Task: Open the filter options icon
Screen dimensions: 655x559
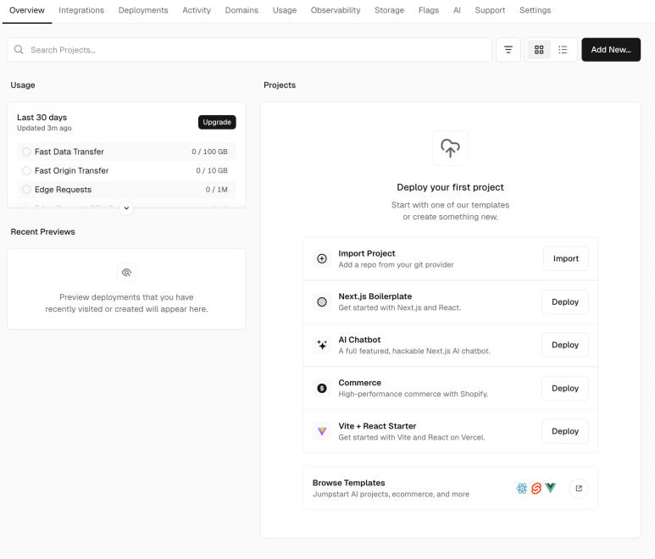Action: (x=508, y=50)
